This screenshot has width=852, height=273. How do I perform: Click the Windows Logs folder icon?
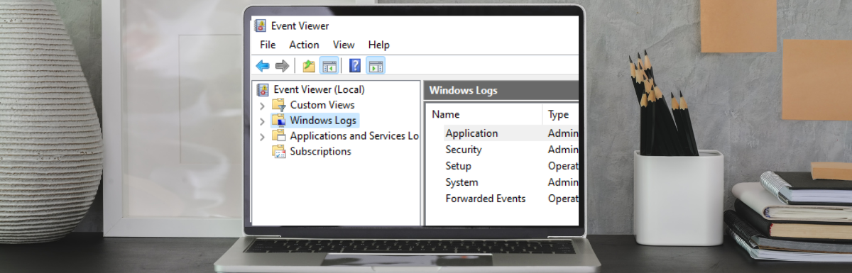click(278, 121)
